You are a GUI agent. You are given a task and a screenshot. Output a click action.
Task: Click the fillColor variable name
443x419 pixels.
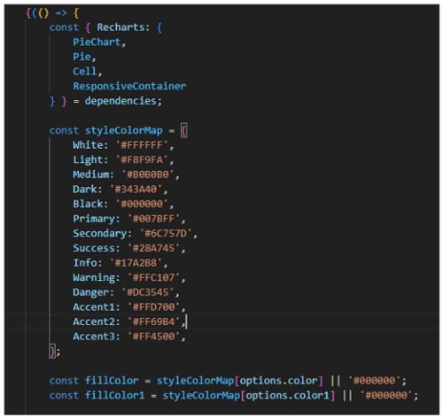pos(112,381)
